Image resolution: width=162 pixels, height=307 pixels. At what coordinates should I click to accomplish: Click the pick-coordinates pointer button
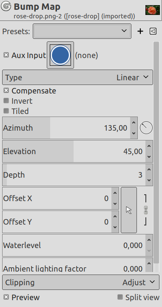[129, 210]
